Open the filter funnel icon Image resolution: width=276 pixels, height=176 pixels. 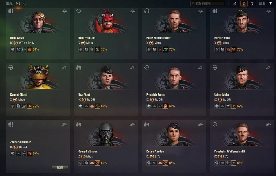coord(270,3)
